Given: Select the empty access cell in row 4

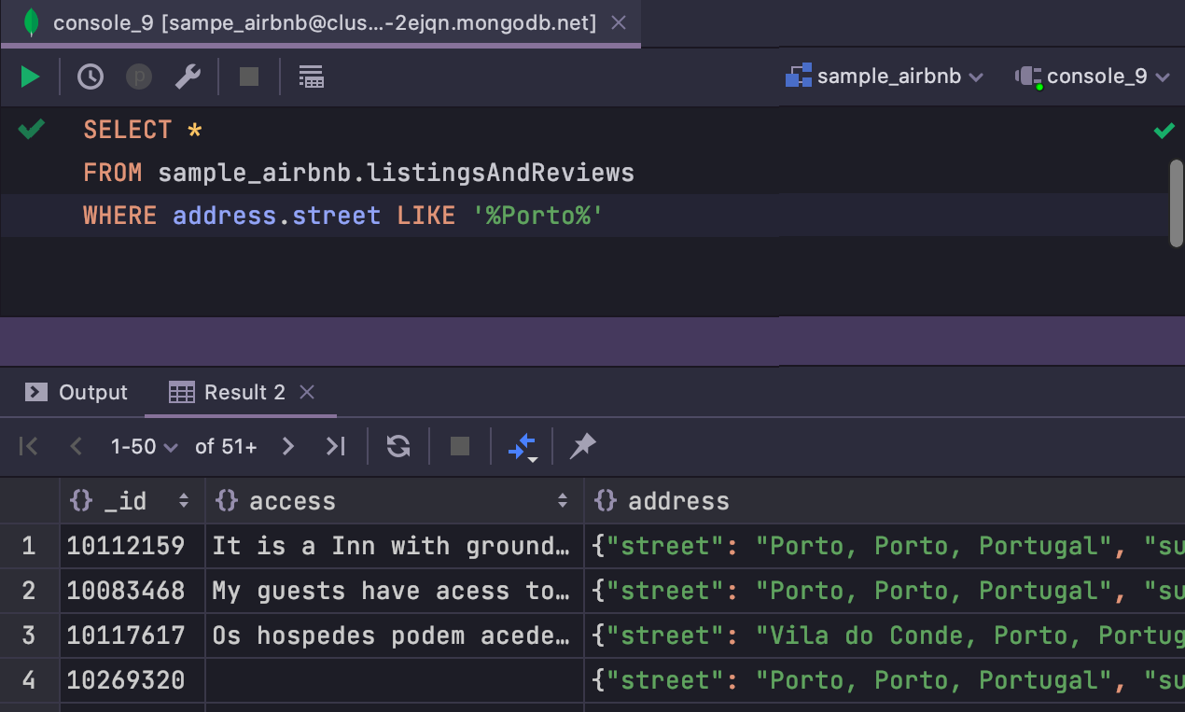Looking at the screenshot, I should pos(395,680).
